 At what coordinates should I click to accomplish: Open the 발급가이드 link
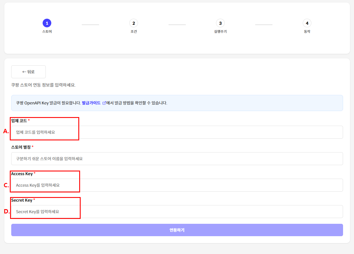click(x=91, y=103)
